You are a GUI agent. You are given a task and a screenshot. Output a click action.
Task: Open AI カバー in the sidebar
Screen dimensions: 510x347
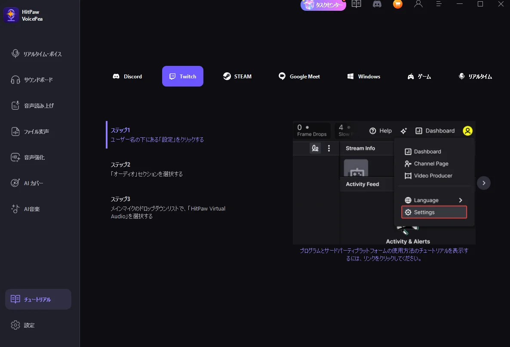[x=38, y=183]
